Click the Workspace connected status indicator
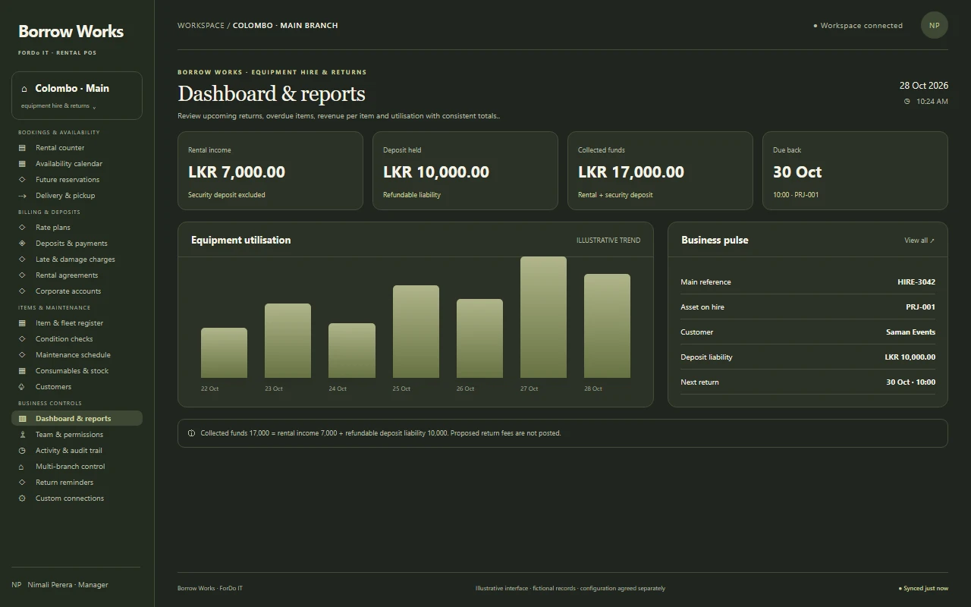Viewport: 971px width, 607px height. pyautogui.click(x=858, y=26)
